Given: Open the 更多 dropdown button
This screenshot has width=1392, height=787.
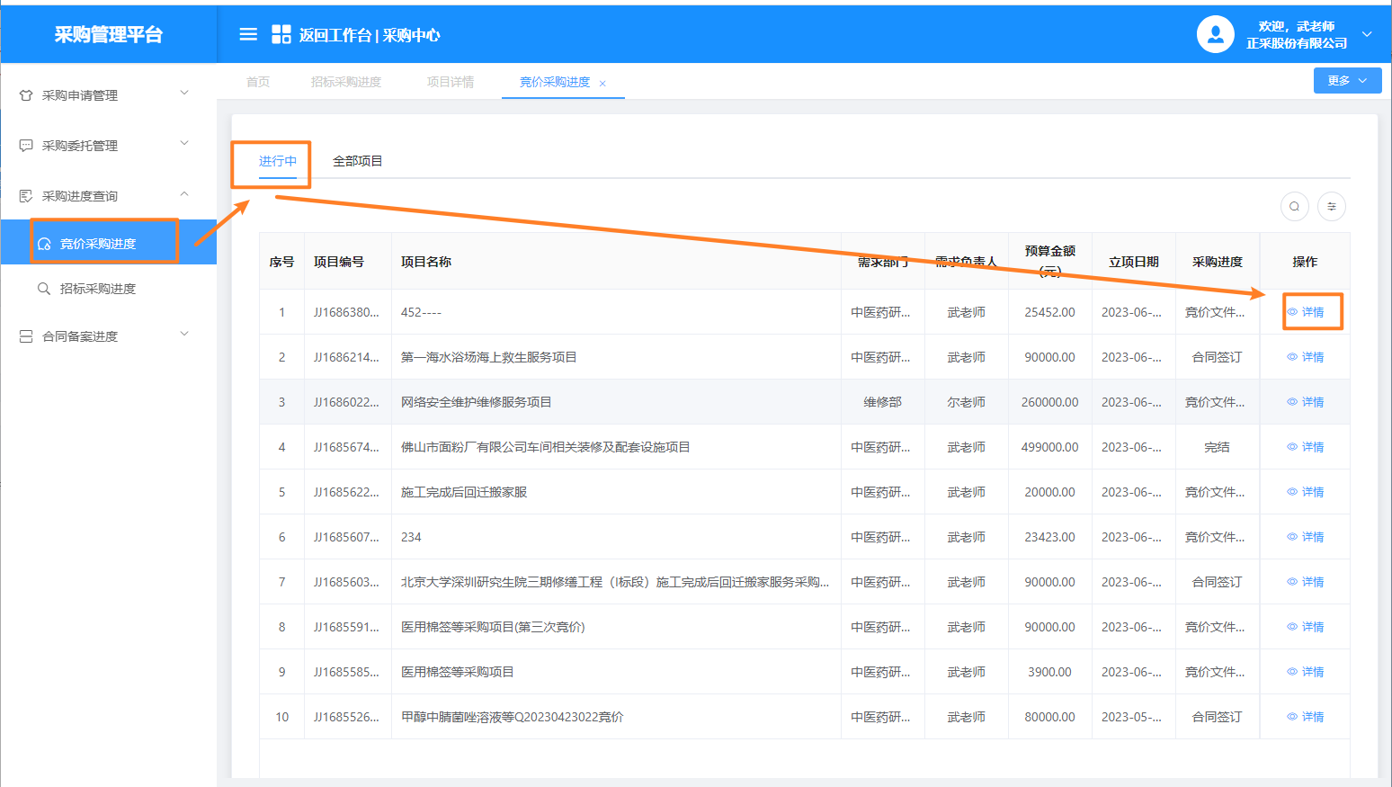Looking at the screenshot, I should 1347,80.
